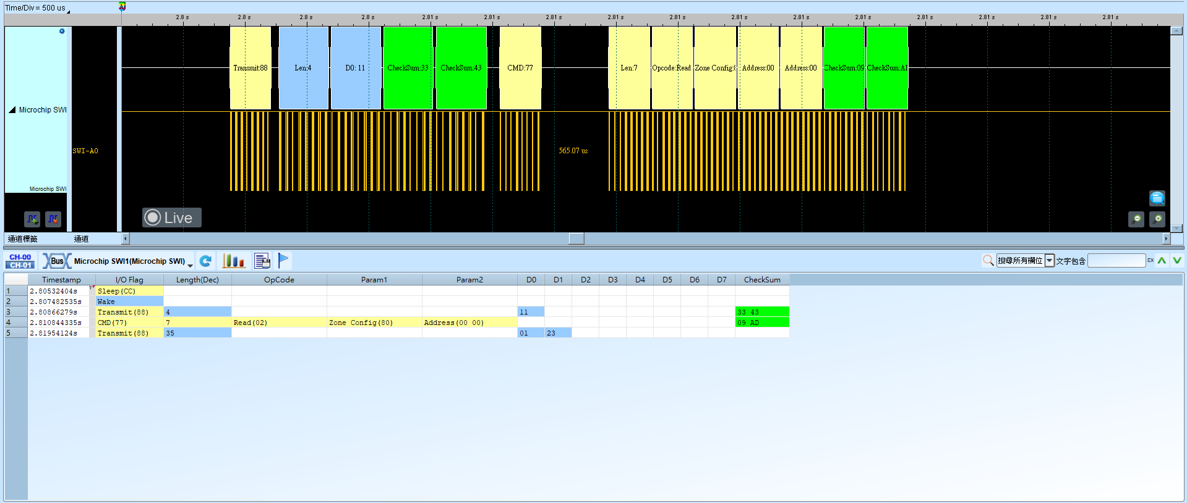Screen dimensions: 1187x503
Task: Click the save report list icon
Action: tap(262, 261)
